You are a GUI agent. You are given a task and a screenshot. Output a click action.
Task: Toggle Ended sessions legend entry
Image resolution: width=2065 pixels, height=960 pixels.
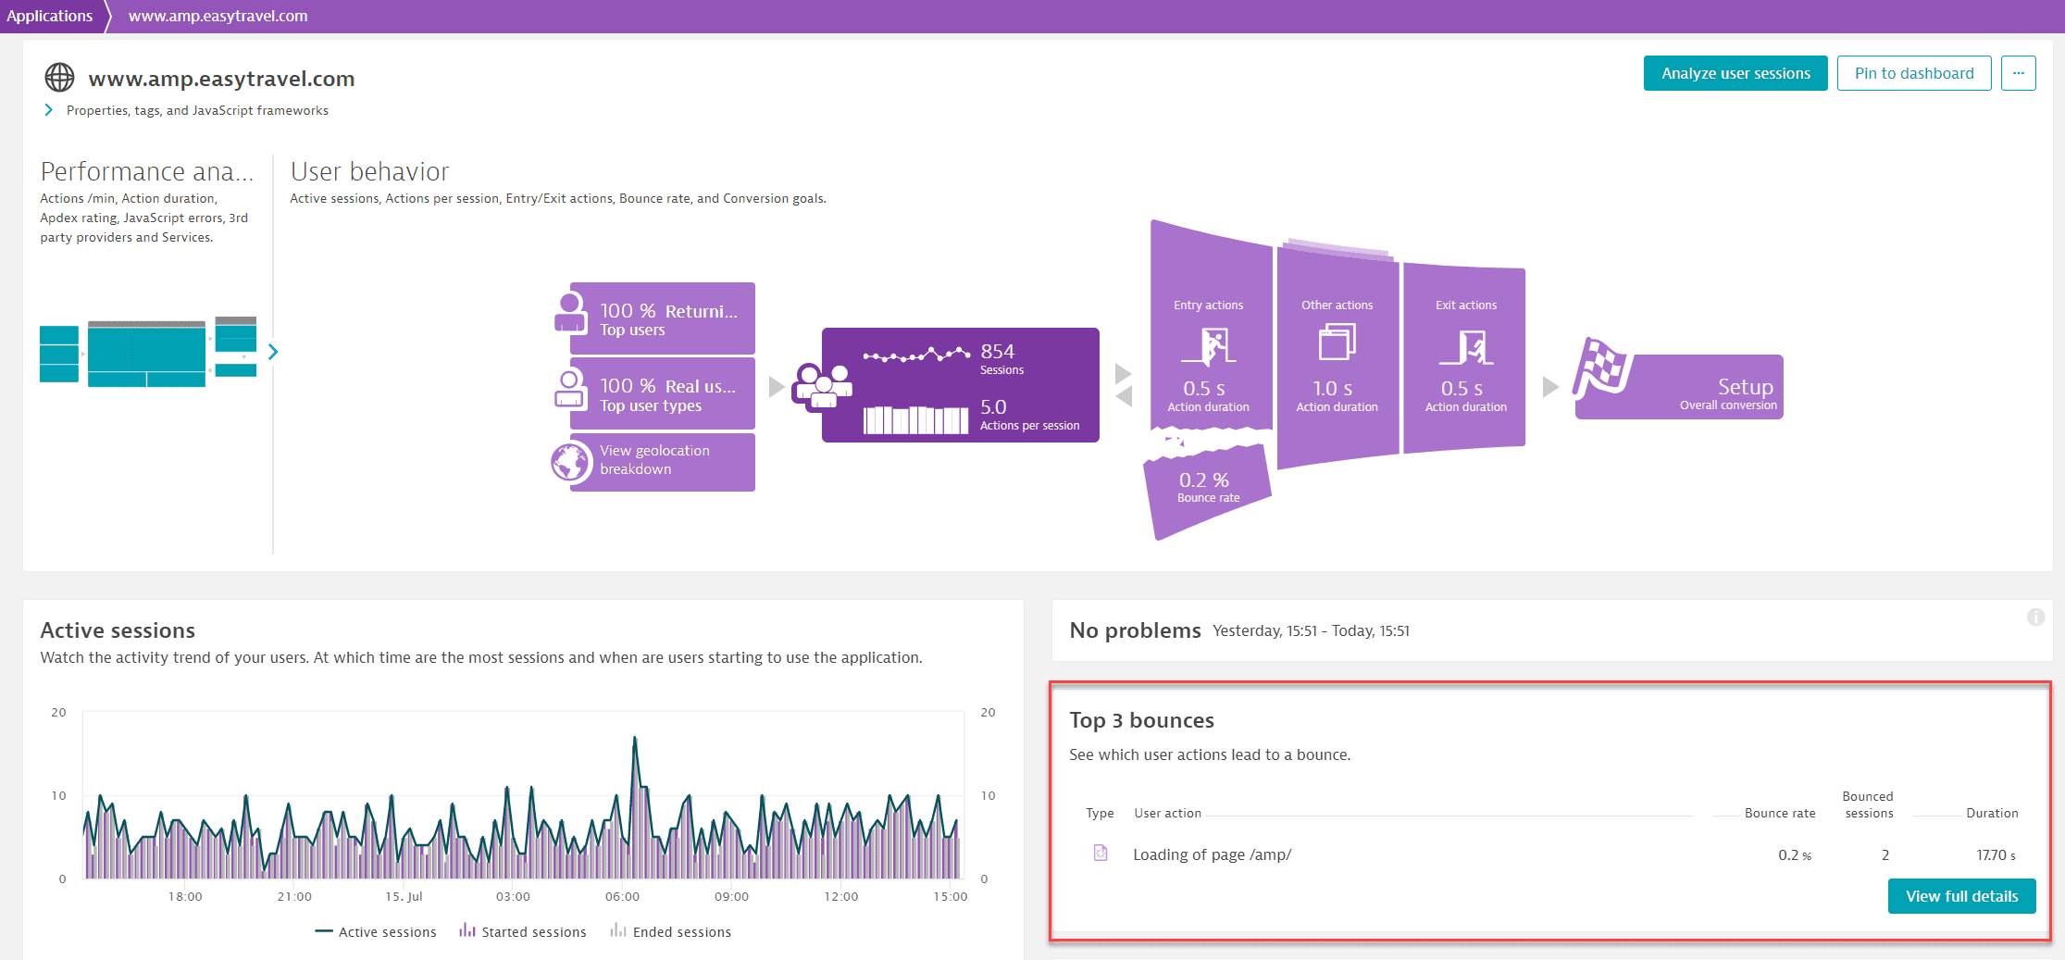tap(671, 932)
